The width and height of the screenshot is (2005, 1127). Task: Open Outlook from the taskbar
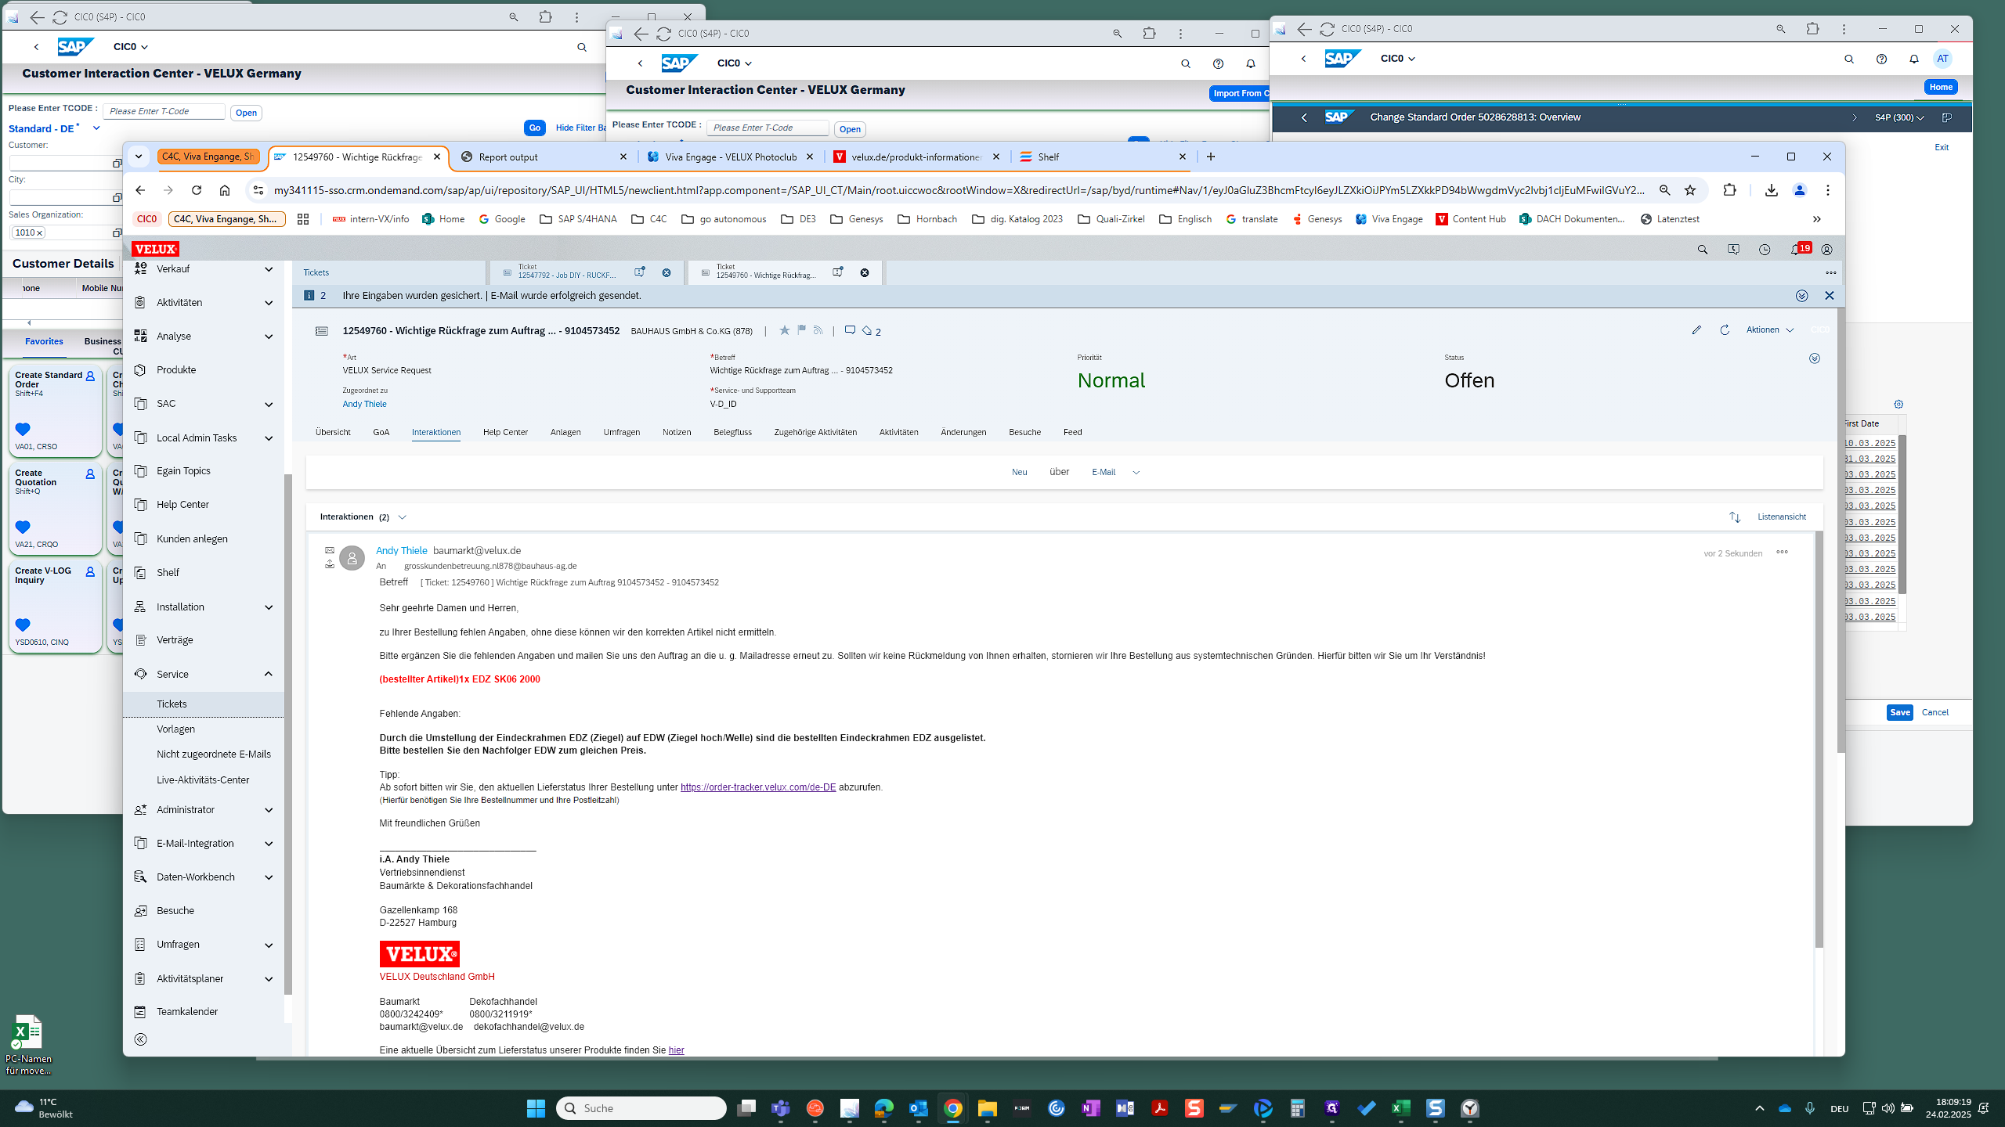(x=918, y=1108)
